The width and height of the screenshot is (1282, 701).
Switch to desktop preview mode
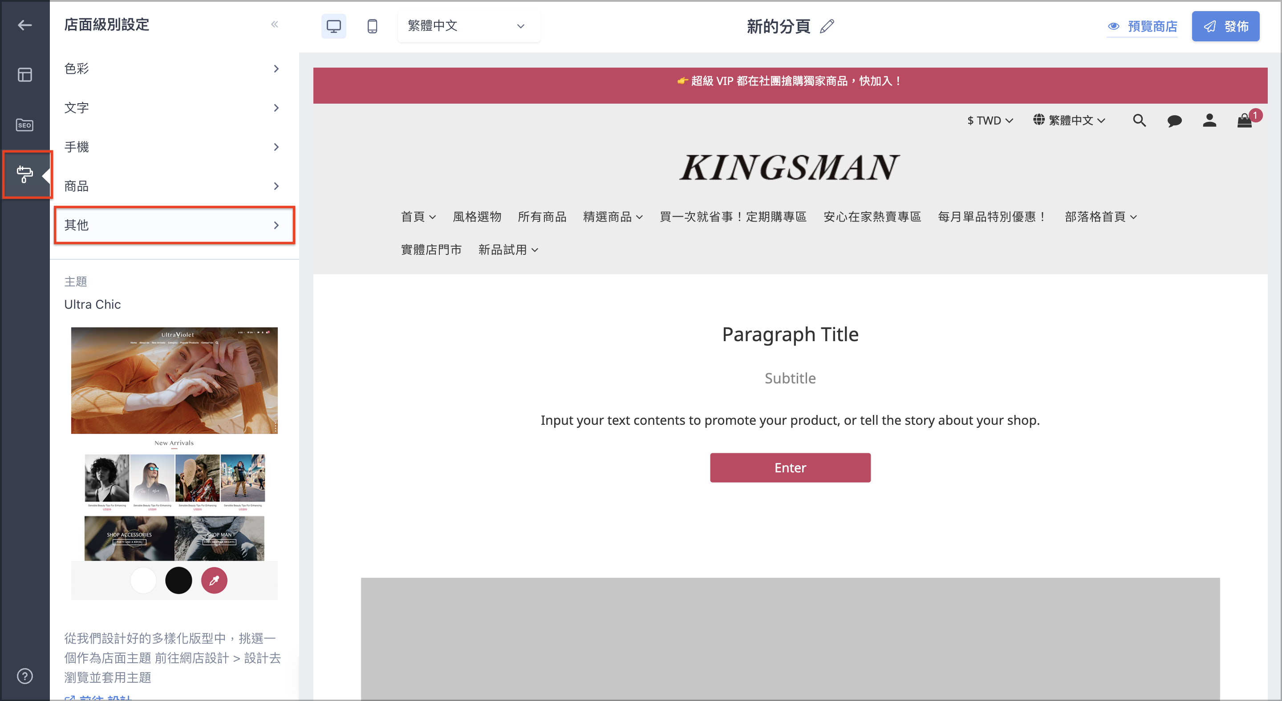coord(333,26)
